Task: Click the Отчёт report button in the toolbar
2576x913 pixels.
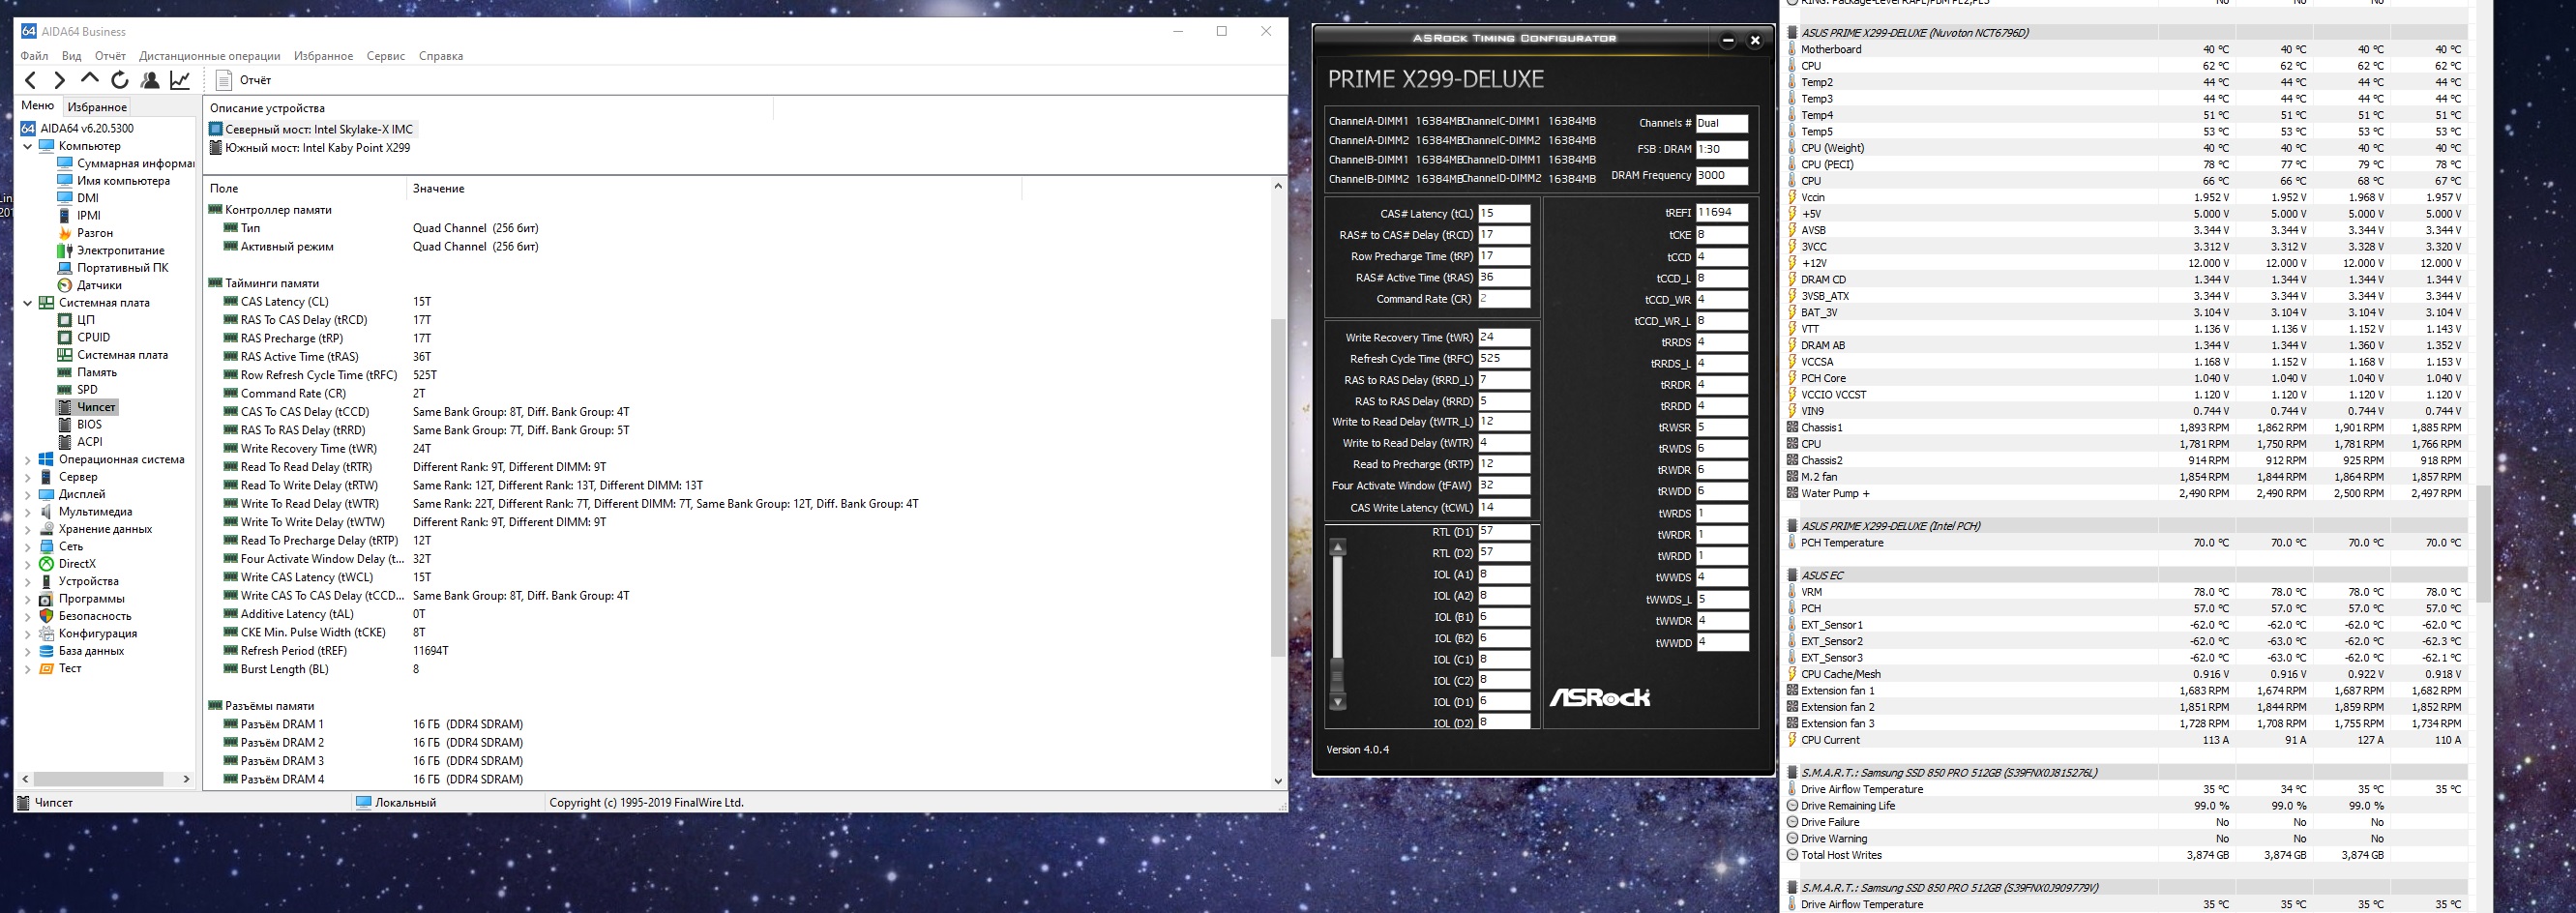Action: coord(244,80)
